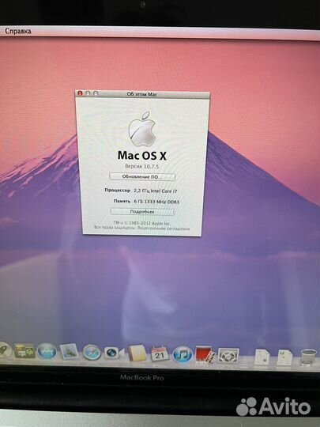This screenshot has width=320, height=427.
Task: Open the plain document icon in the Dock
Action: tap(262, 357)
